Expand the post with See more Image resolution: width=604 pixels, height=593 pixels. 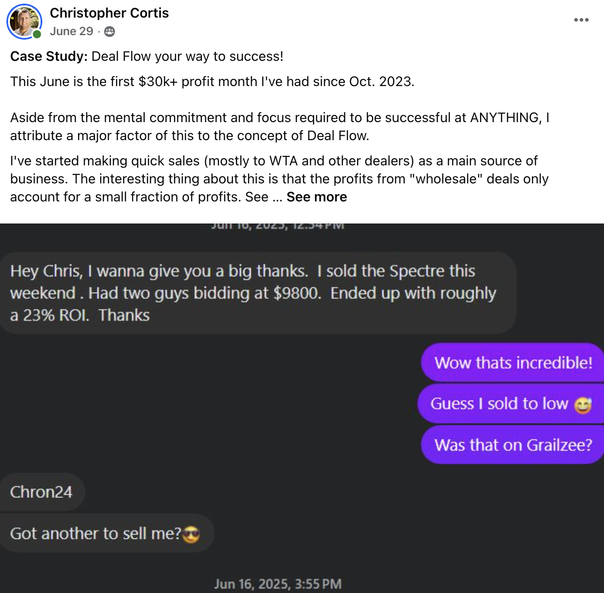click(x=316, y=197)
